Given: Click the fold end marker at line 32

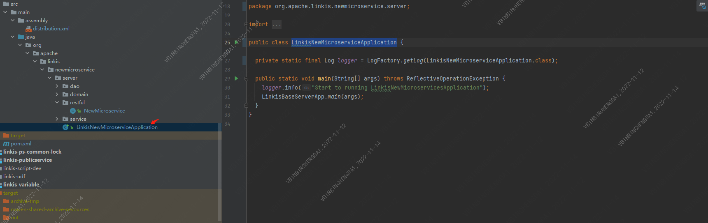Looking at the screenshot, I should click(246, 106).
